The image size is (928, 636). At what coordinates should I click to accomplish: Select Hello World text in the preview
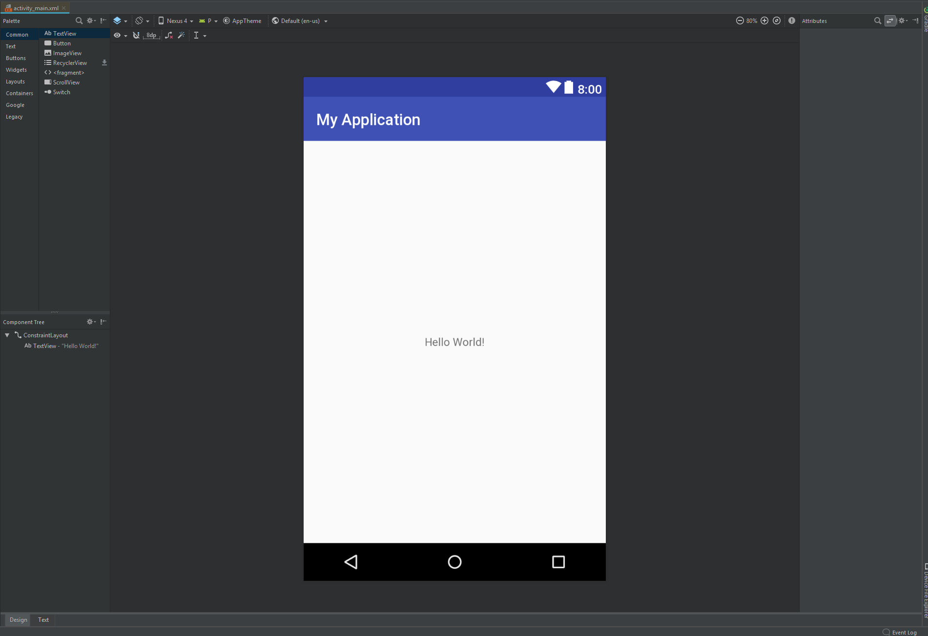click(x=454, y=342)
